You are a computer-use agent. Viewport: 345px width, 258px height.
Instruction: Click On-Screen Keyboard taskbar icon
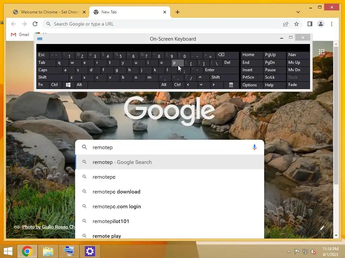[x=69, y=251]
